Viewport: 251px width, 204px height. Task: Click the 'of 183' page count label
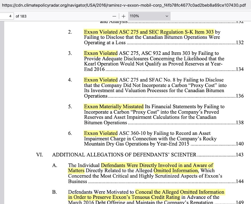pos(21,16)
